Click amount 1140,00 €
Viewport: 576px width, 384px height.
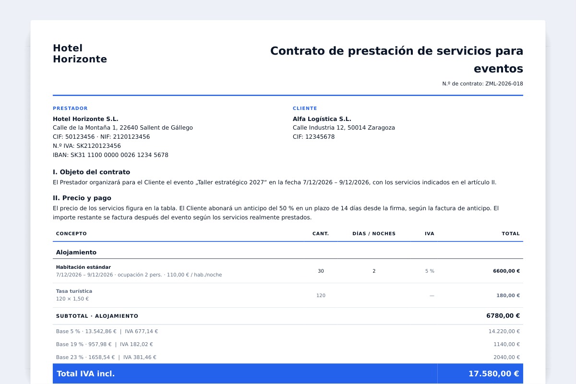(x=506, y=344)
